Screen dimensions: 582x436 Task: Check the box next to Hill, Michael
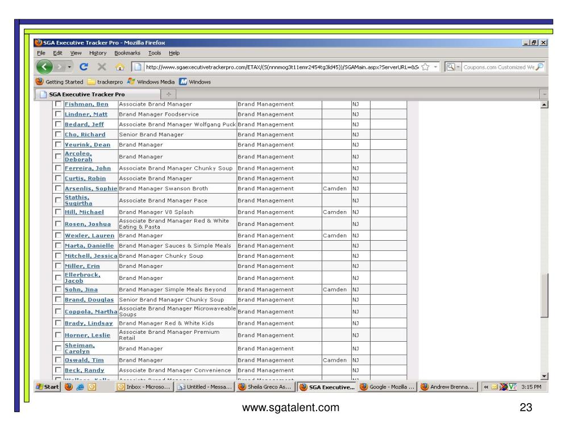58,212
